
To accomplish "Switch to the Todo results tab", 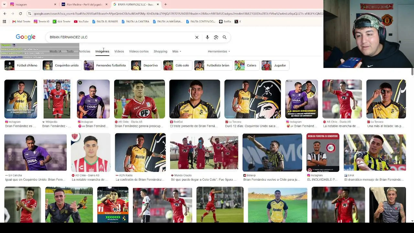I will click(70, 51).
